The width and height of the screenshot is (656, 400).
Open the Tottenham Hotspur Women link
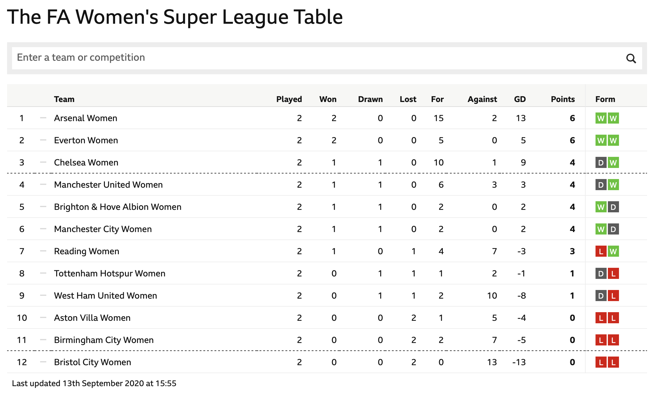pyautogui.click(x=110, y=273)
